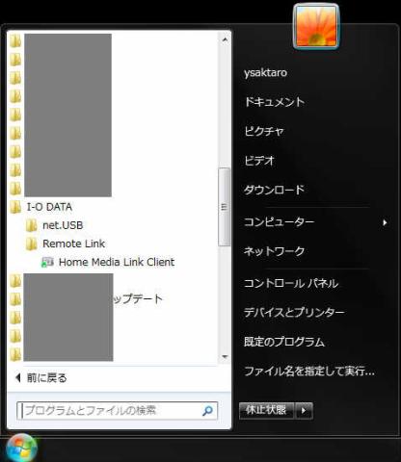Viewport: 401px width, 462px height.
Task: Open コントロール パネル
Action: tap(291, 283)
